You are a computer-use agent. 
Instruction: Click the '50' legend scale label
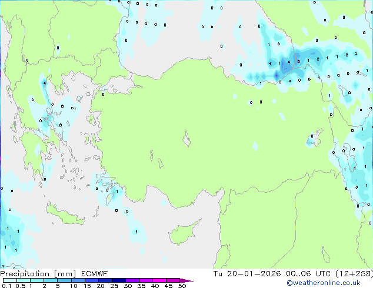(182, 286)
